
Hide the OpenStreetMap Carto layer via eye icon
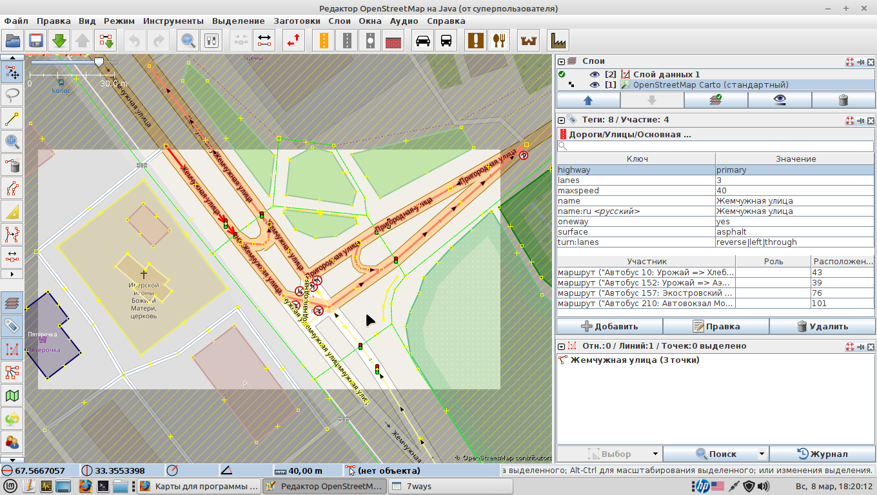pyautogui.click(x=595, y=85)
